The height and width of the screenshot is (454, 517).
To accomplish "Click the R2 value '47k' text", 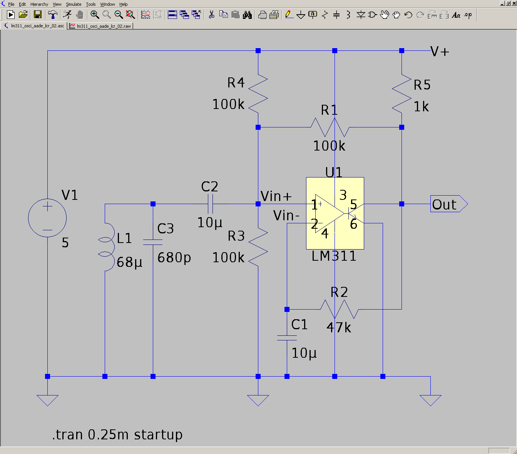I will (339, 328).
